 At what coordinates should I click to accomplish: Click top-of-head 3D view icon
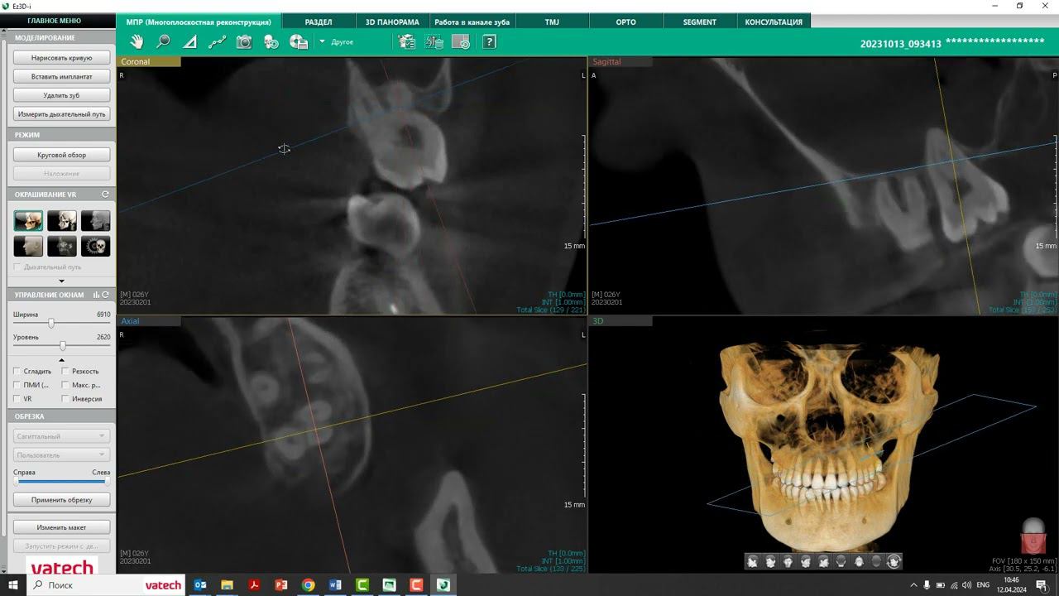[x=876, y=561]
